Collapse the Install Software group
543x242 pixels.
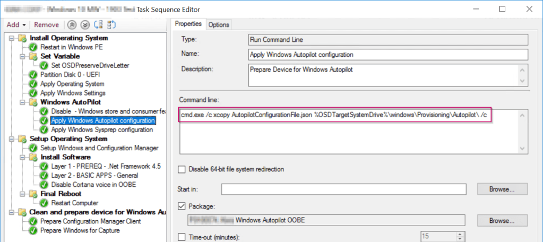point(23,157)
